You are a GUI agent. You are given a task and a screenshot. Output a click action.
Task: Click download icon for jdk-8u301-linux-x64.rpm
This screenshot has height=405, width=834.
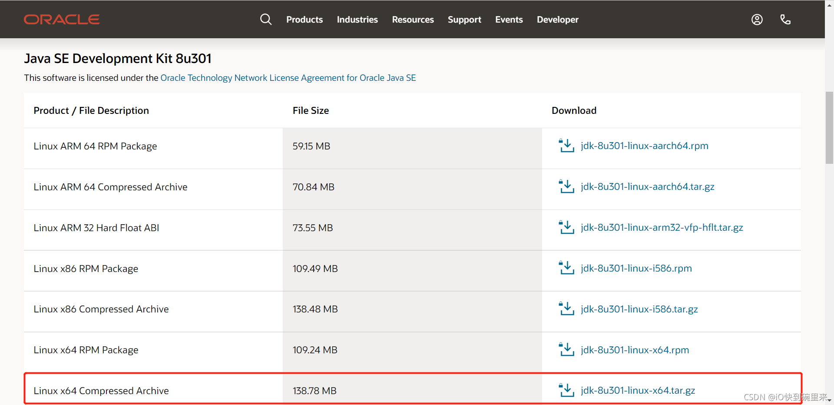tap(566, 350)
